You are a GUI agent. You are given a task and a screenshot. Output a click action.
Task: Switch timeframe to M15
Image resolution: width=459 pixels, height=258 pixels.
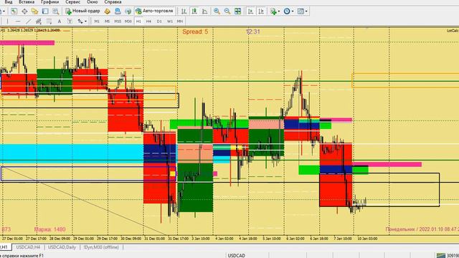118,21
